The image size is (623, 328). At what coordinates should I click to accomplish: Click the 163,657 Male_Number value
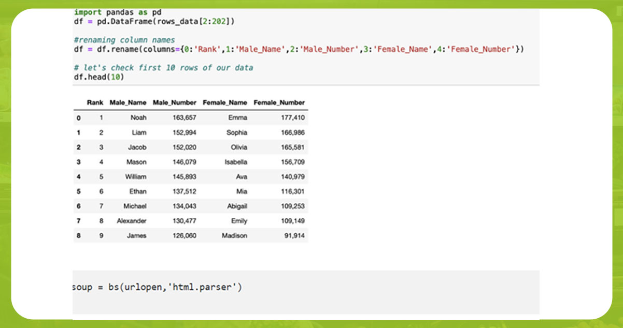point(185,117)
